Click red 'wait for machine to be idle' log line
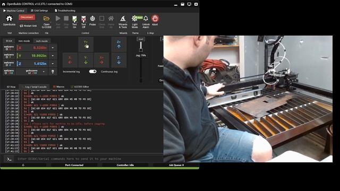The image size is (340, 191). (64, 124)
